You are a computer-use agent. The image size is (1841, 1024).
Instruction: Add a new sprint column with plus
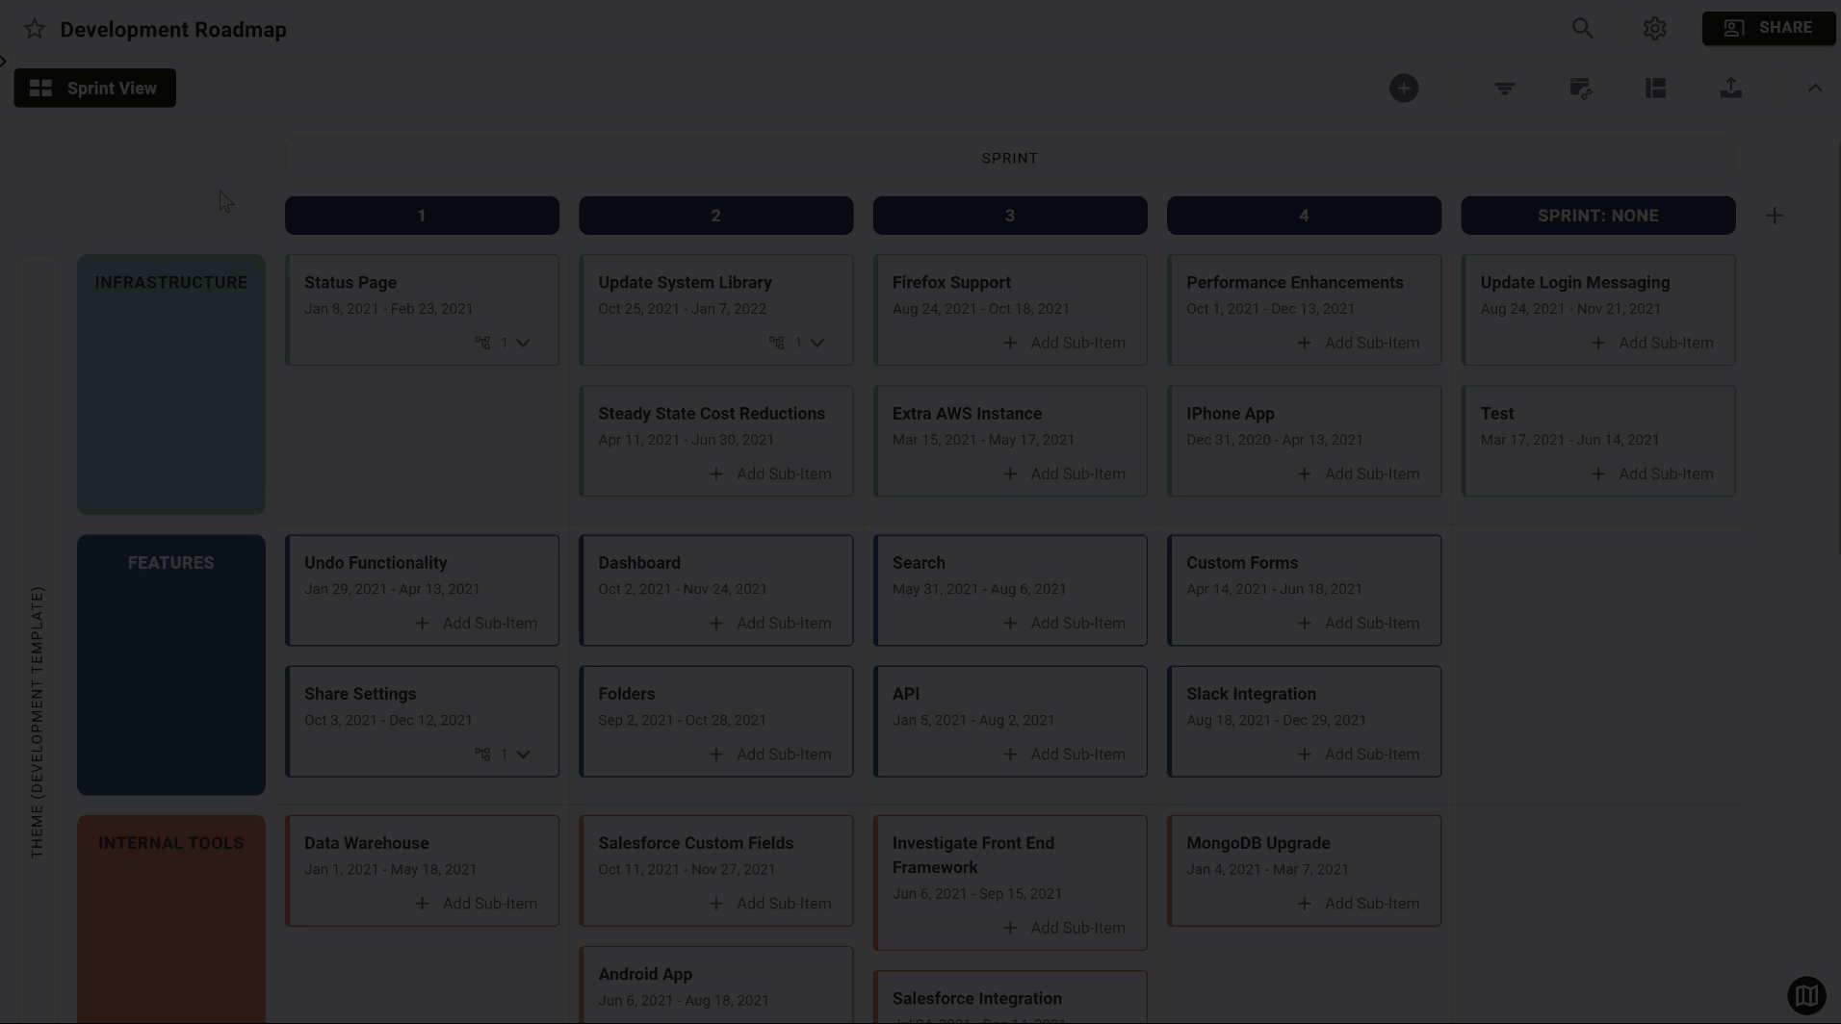1774,216
